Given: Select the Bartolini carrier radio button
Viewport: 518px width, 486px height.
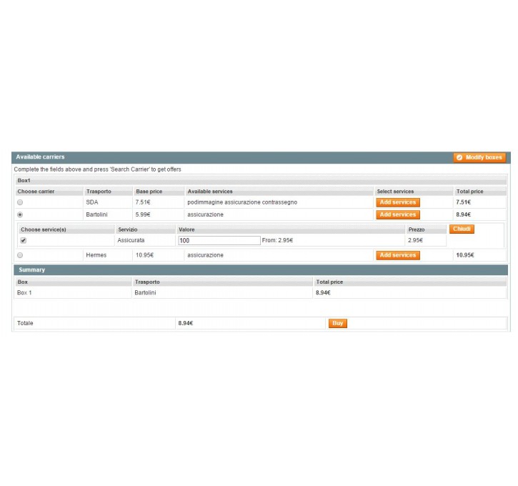Looking at the screenshot, I should pos(20,214).
